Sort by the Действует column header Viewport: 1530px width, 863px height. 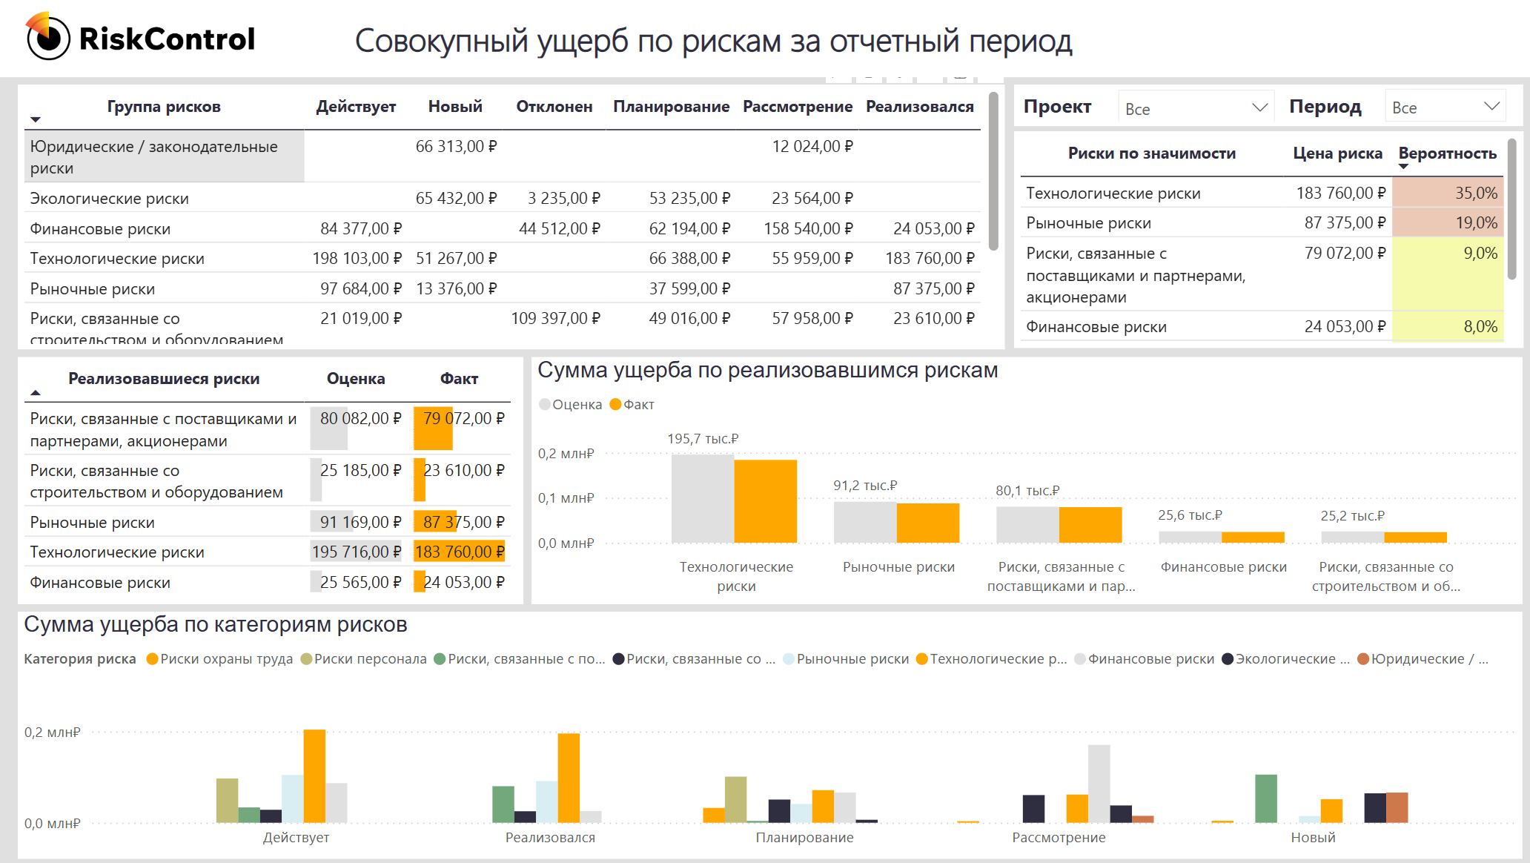[356, 107]
